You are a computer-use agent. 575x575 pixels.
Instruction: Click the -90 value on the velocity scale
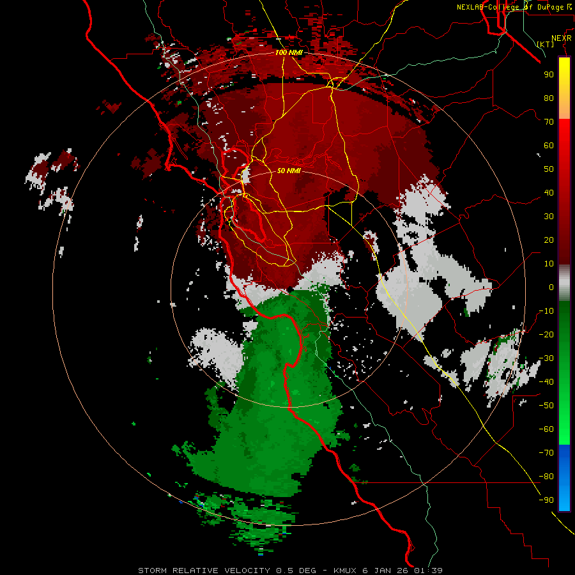[x=546, y=500]
